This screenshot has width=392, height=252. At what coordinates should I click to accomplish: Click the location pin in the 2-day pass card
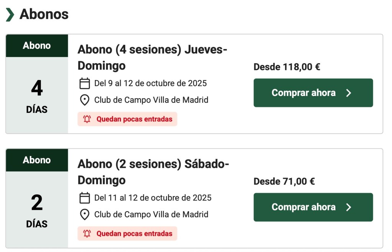tap(84, 215)
